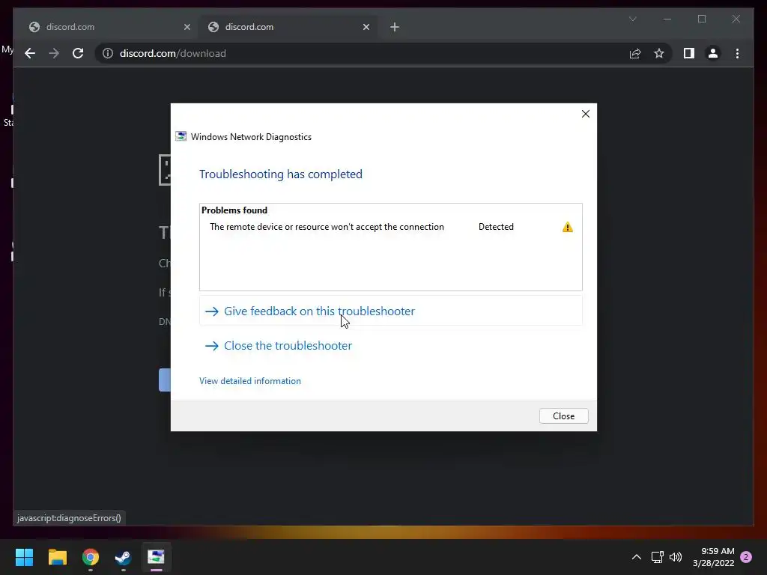767x575 pixels.
Task: Open File Explorer from the taskbar
Action: [57, 557]
